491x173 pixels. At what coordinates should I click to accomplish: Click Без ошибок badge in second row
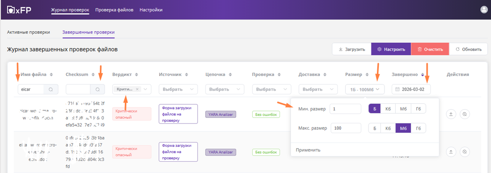pos(266,152)
